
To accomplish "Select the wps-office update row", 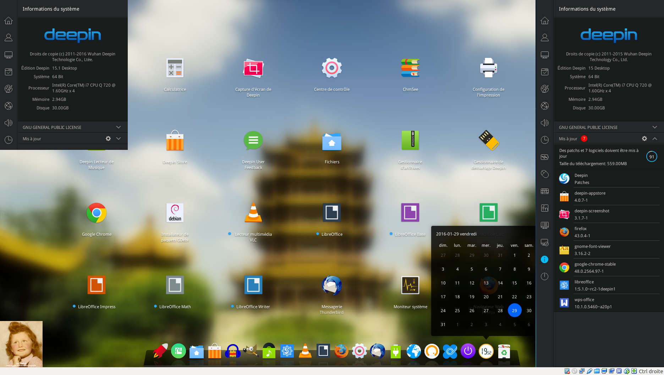I will pos(609,303).
